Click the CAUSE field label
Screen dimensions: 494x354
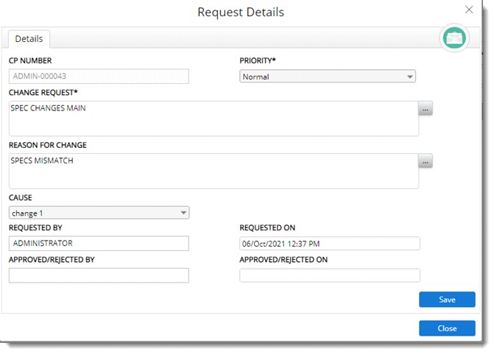pos(20,198)
